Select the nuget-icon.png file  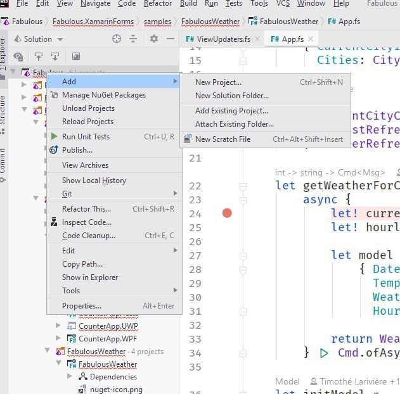(116, 390)
